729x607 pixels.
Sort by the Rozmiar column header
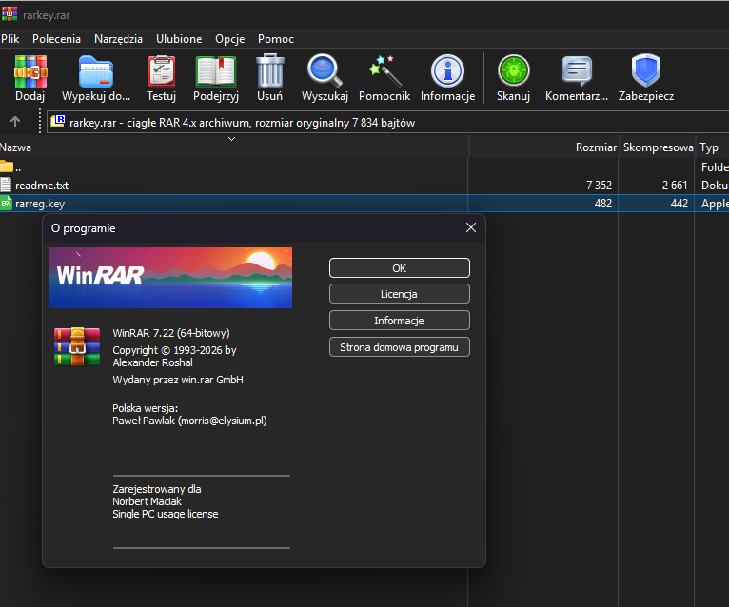pyautogui.click(x=543, y=147)
